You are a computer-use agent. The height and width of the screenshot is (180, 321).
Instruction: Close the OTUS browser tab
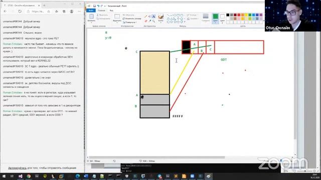(x=39, y=5)
